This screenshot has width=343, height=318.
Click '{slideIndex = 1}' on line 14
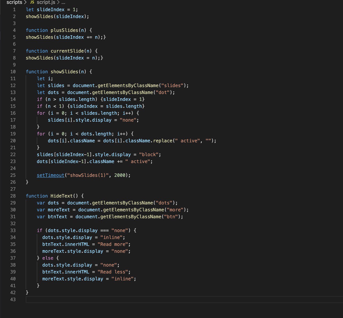(122, 99)
